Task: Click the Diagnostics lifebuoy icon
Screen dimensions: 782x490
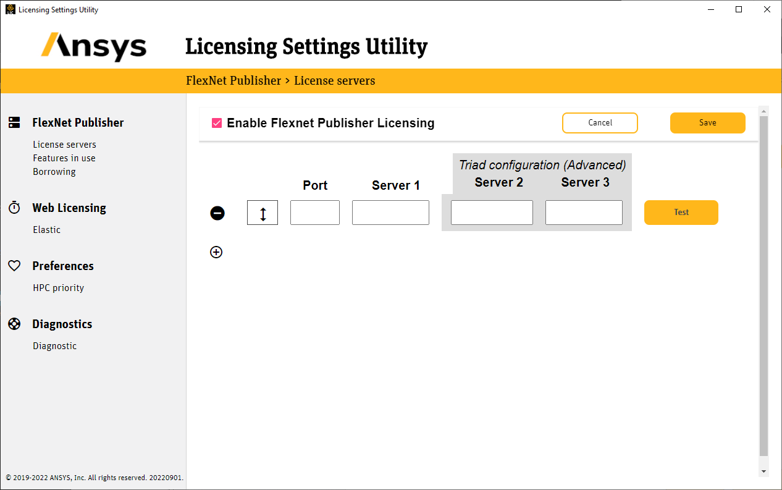Action: coord(14,324)
